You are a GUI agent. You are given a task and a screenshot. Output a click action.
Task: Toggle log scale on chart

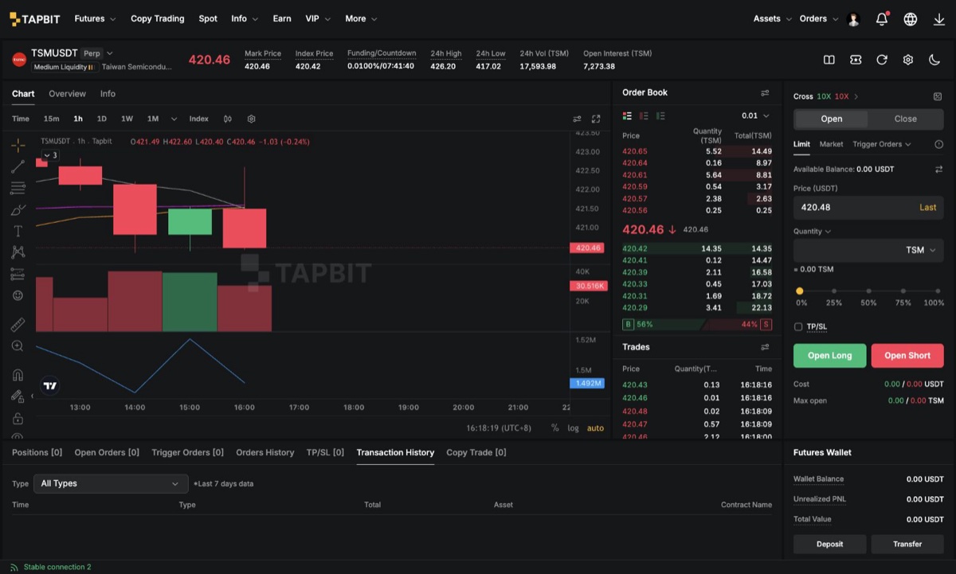click(574, 428)
